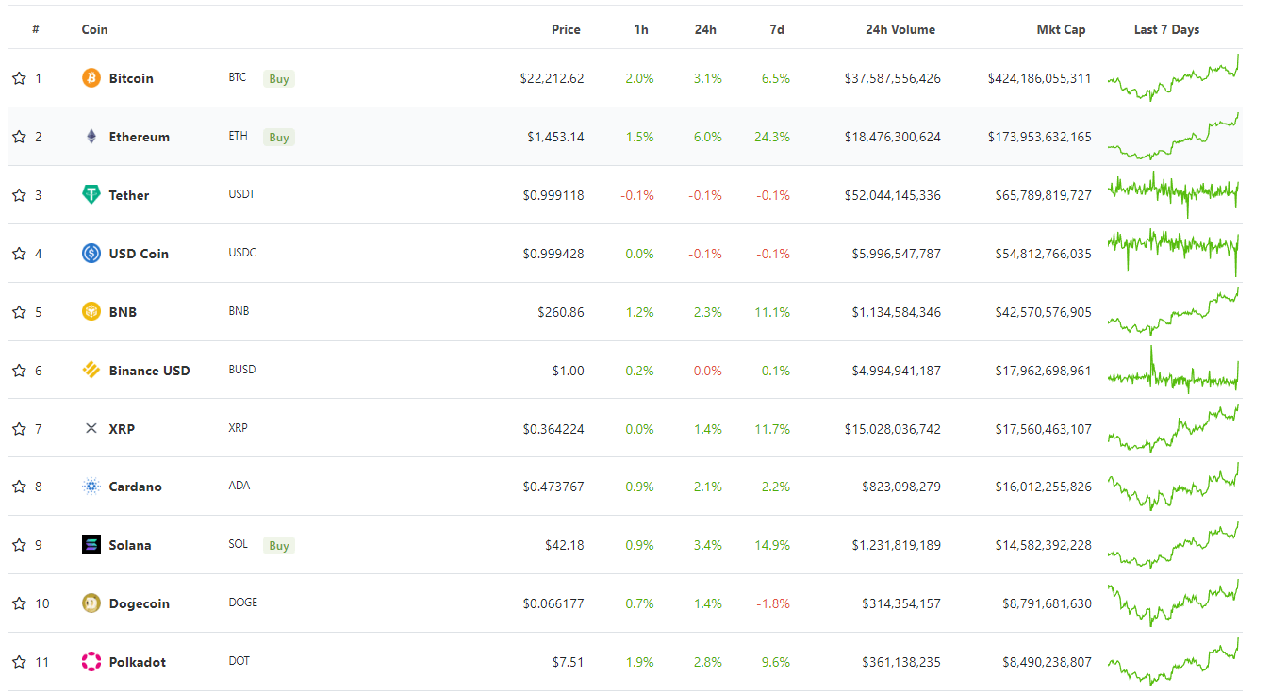Viewport: 1271px width, 694px height.
Task: Toggle the Cardano favorite star
Action: coord(19,487)
